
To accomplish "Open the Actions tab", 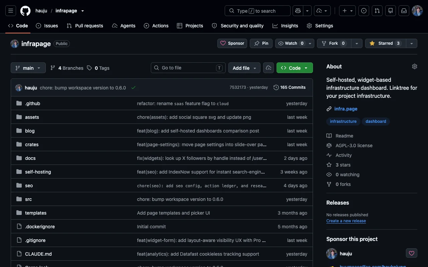I will click(156, 26).
